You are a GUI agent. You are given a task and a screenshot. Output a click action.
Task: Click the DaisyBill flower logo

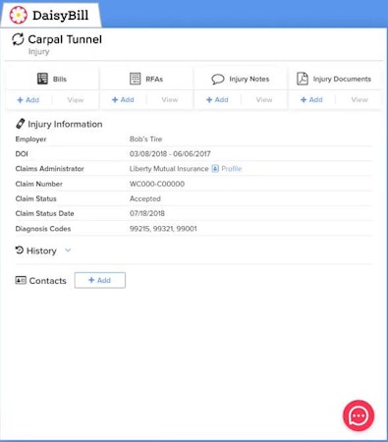(x=18, y=15)
